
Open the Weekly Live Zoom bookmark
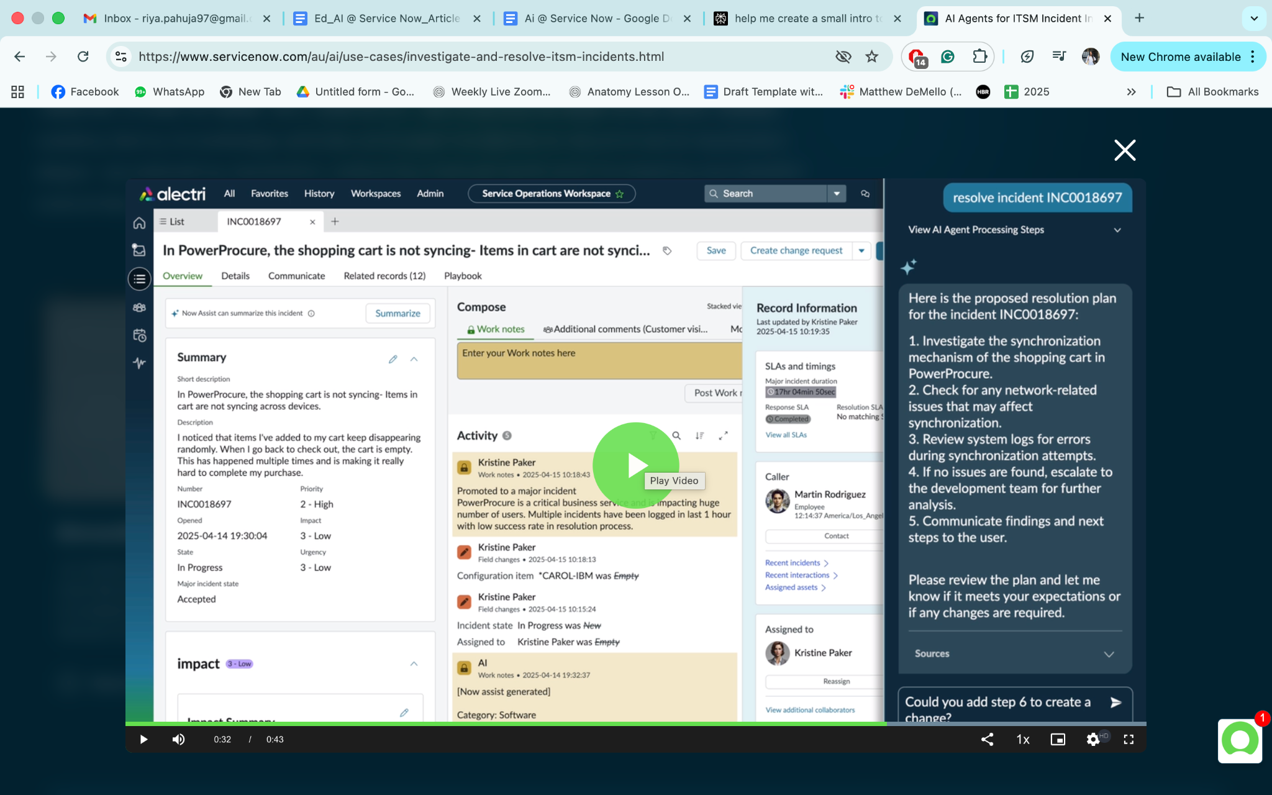492,92
